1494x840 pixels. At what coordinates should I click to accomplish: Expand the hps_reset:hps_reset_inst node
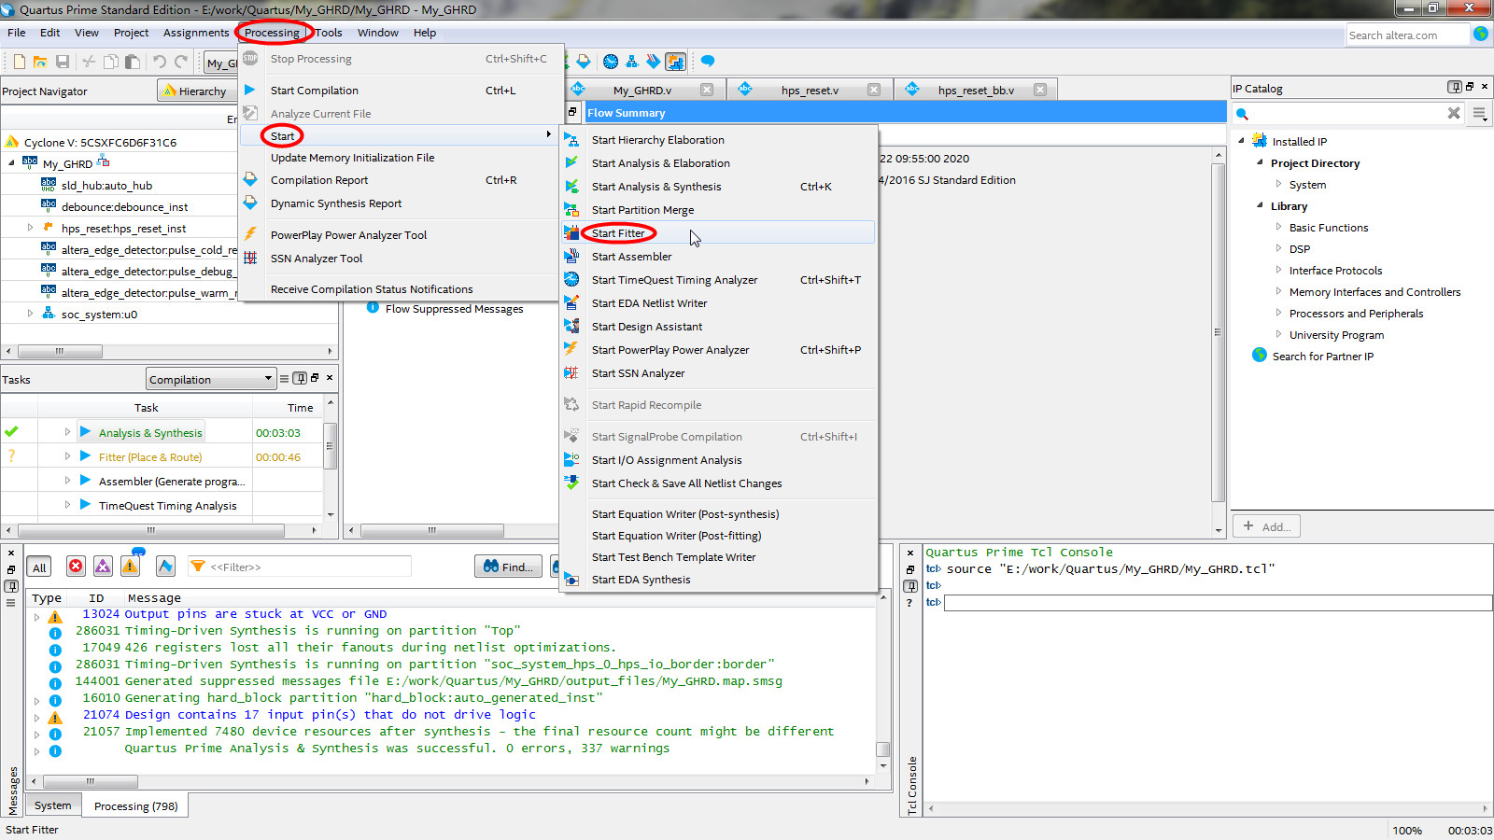point(30,227)
